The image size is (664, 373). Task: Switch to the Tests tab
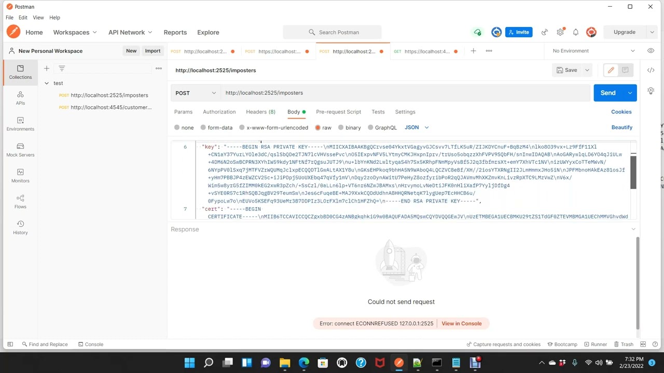click(378, 112)
